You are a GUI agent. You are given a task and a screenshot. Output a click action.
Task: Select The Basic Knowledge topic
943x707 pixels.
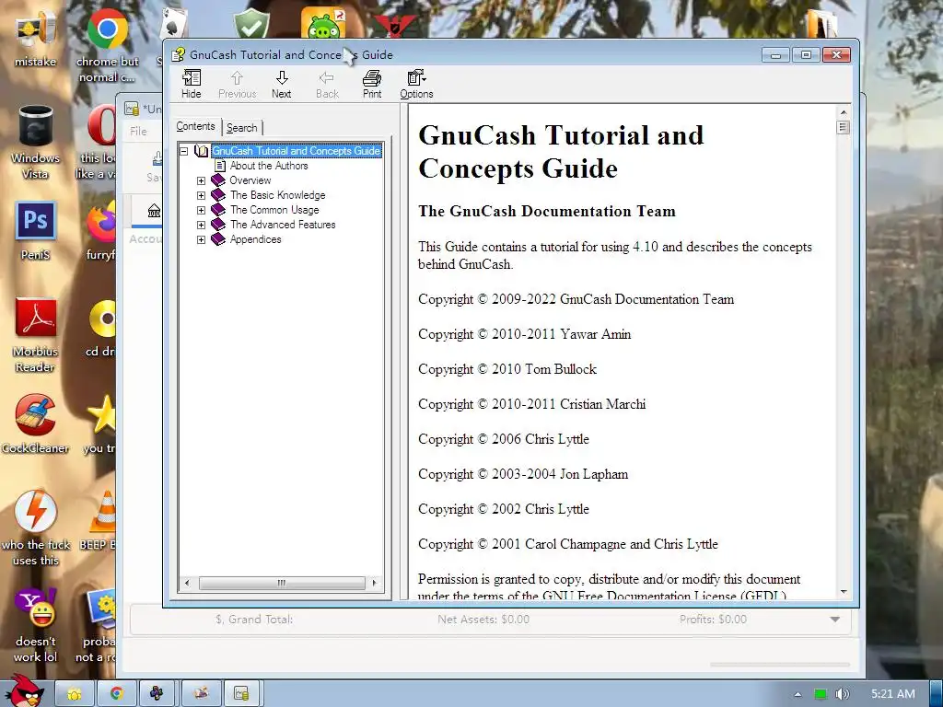coord(277,195)
